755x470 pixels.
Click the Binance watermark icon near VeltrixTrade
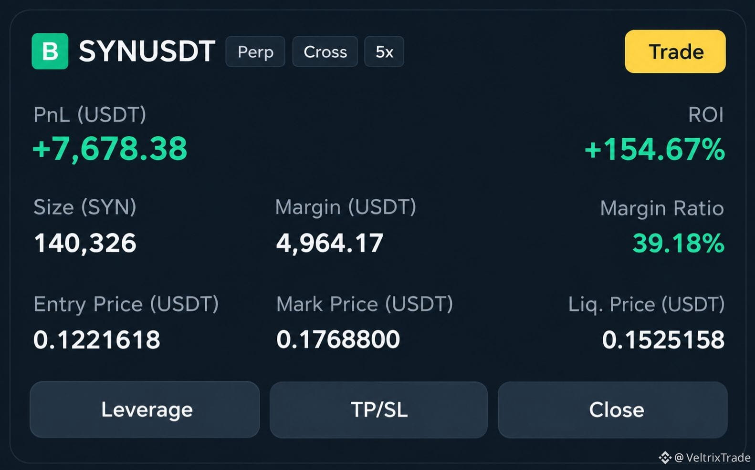click(x=665, y=458)
